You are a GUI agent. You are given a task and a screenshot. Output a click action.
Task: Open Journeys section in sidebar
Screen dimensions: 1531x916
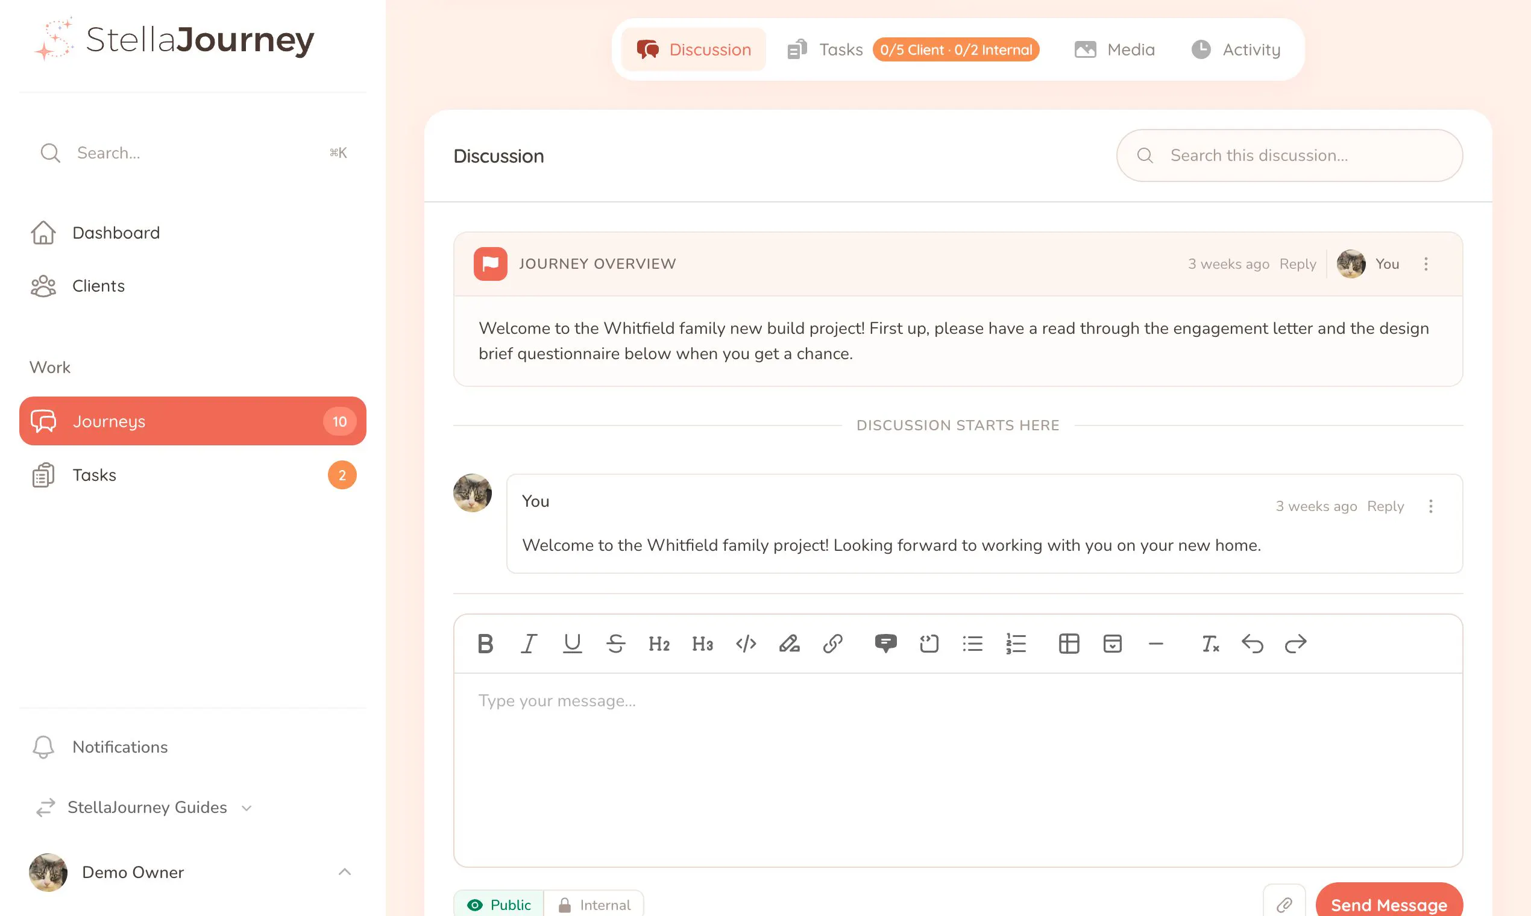tap(193, 421)
